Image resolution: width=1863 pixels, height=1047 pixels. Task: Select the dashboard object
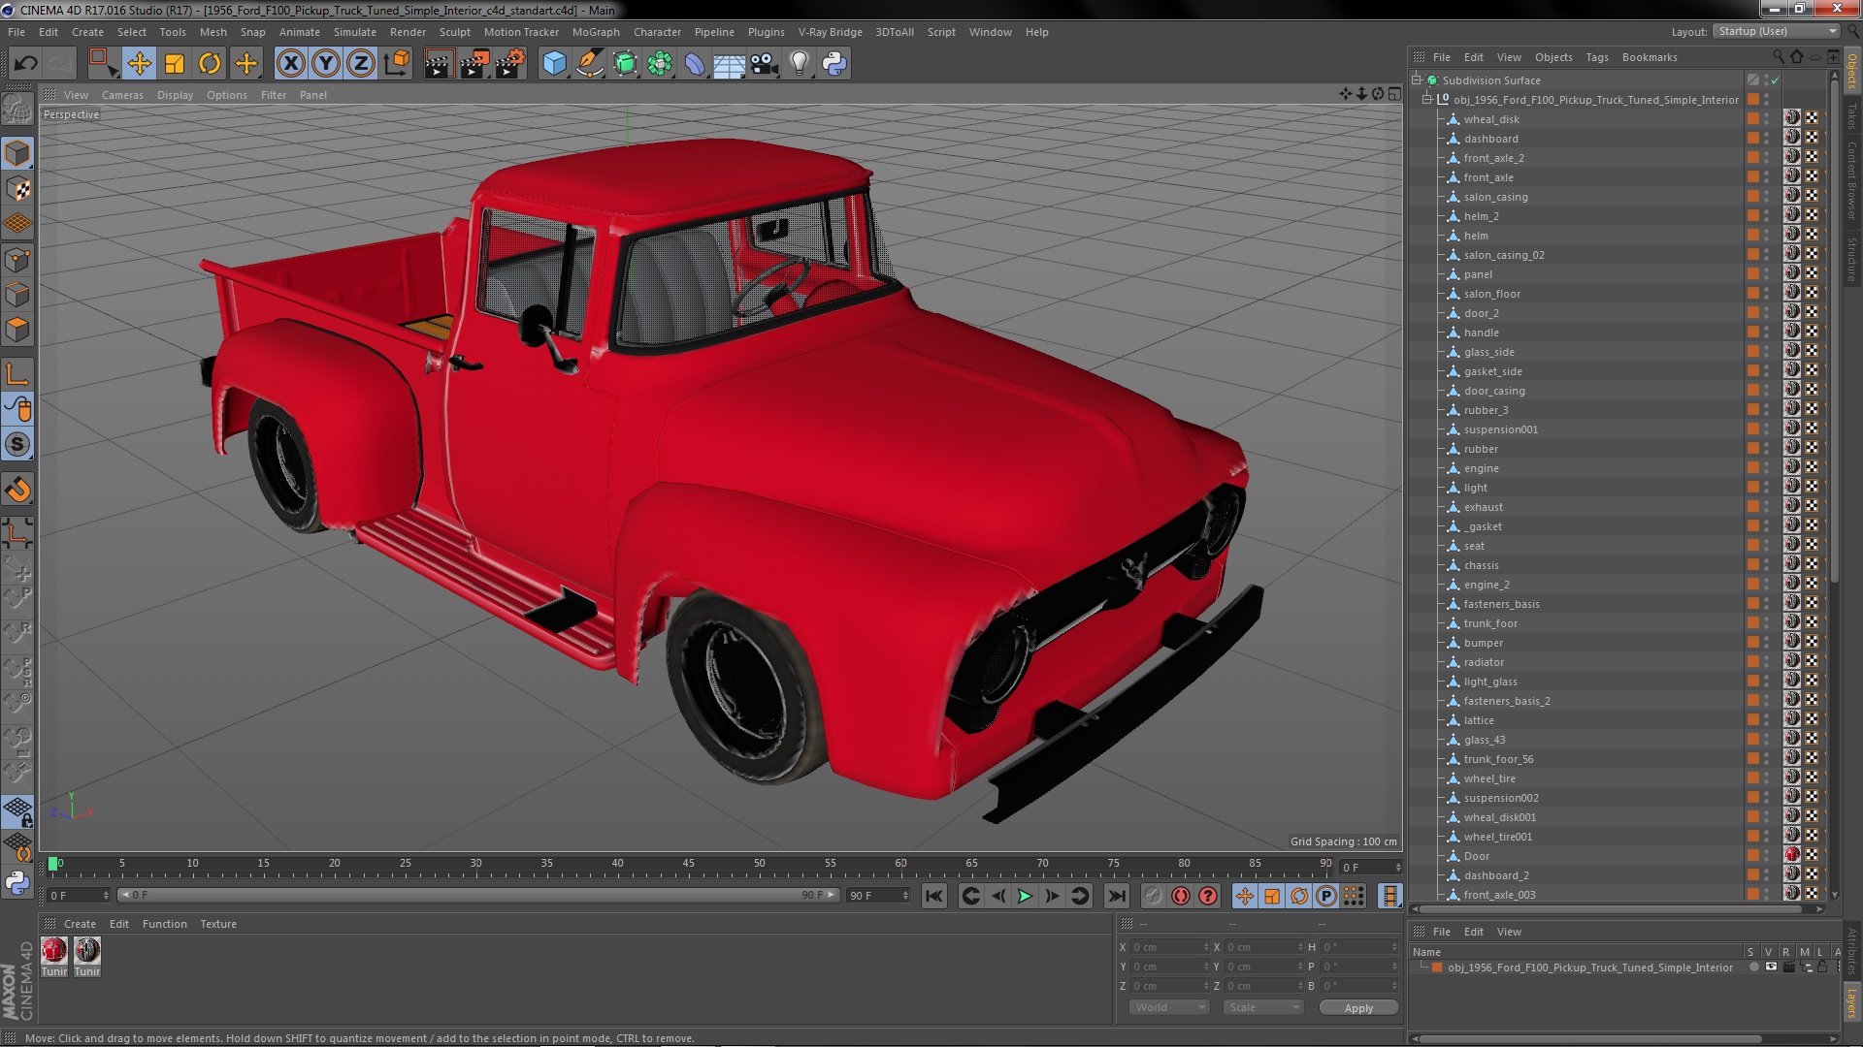click(1490, 139)
